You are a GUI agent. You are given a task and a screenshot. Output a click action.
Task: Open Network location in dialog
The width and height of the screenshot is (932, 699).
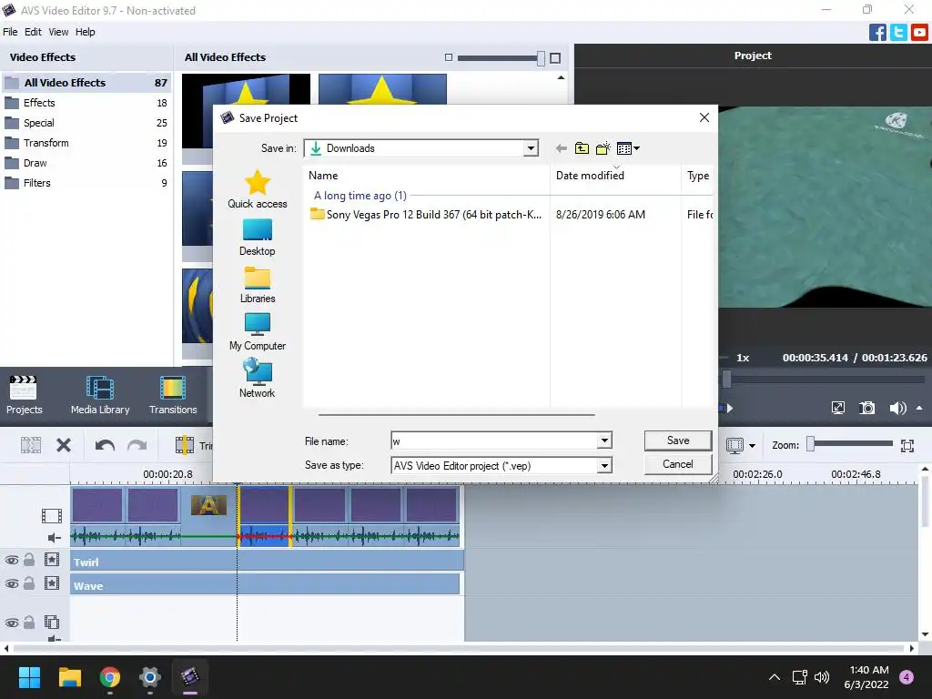(258, 379)
